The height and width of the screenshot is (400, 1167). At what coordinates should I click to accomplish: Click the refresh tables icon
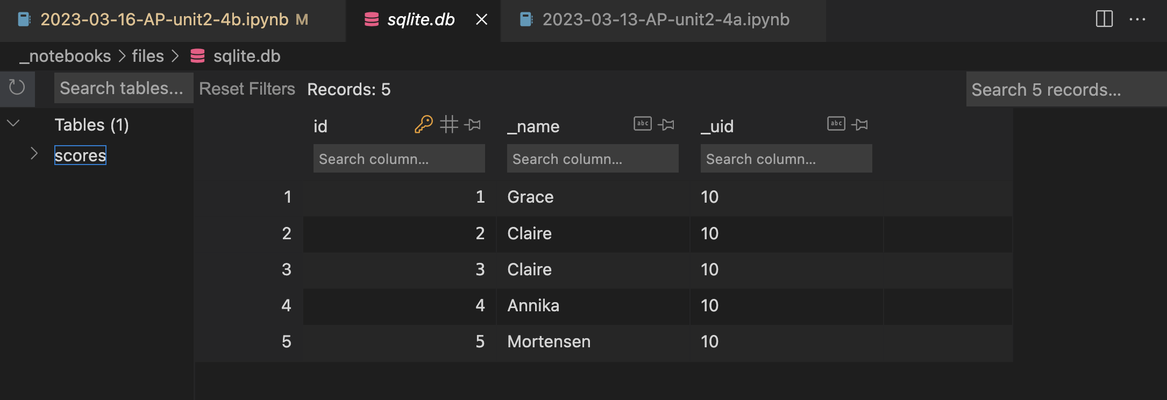click(x=17, y=88)
